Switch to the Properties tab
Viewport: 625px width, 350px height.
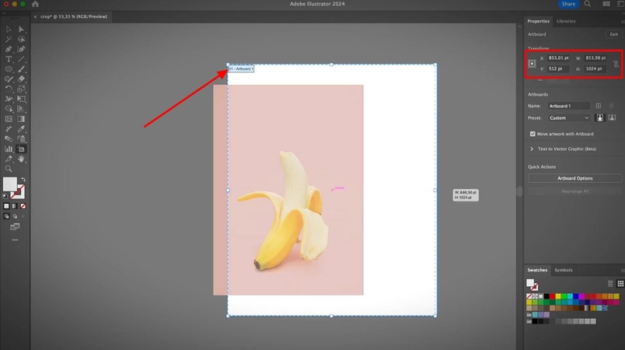pyautogui.click(x=538, y=21)
